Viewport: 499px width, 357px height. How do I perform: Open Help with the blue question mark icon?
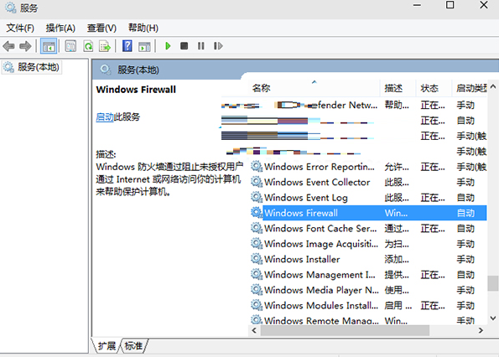[x=127, y=46]
